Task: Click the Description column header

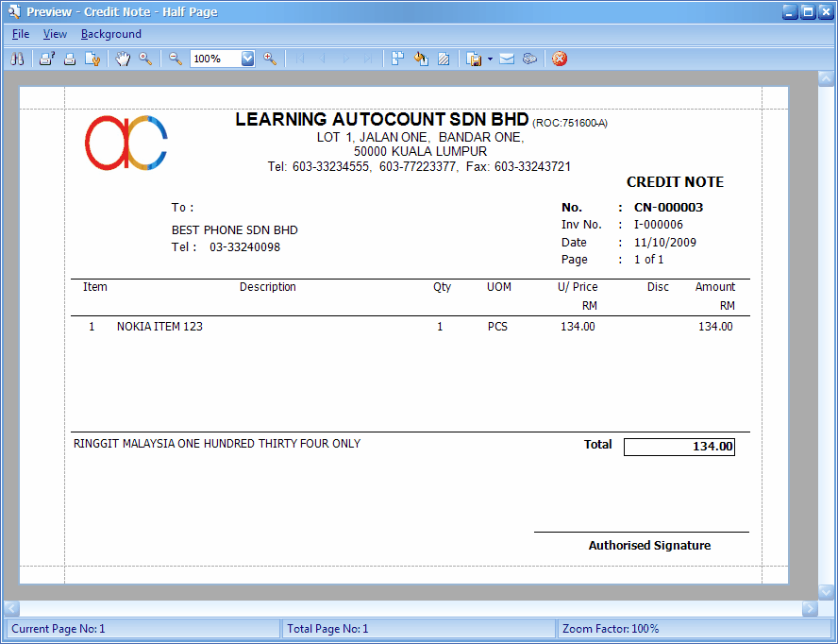Action: point(268,287)
